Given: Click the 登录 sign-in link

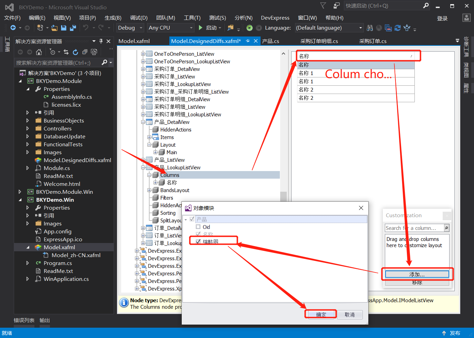Looking at the screenshot, I should coord(442,18).
